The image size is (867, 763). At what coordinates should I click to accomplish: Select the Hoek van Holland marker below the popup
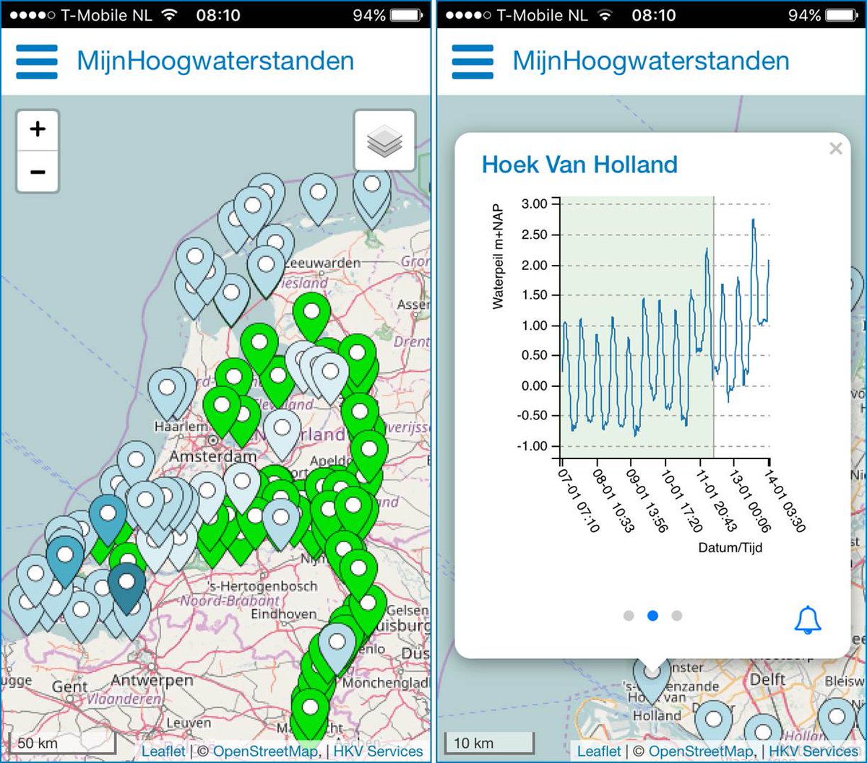652,682
